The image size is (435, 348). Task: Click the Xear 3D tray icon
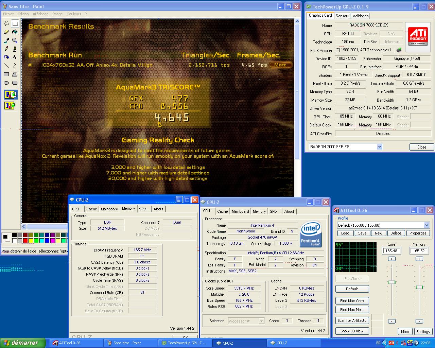pyautogui.click(x=410, y=343)
